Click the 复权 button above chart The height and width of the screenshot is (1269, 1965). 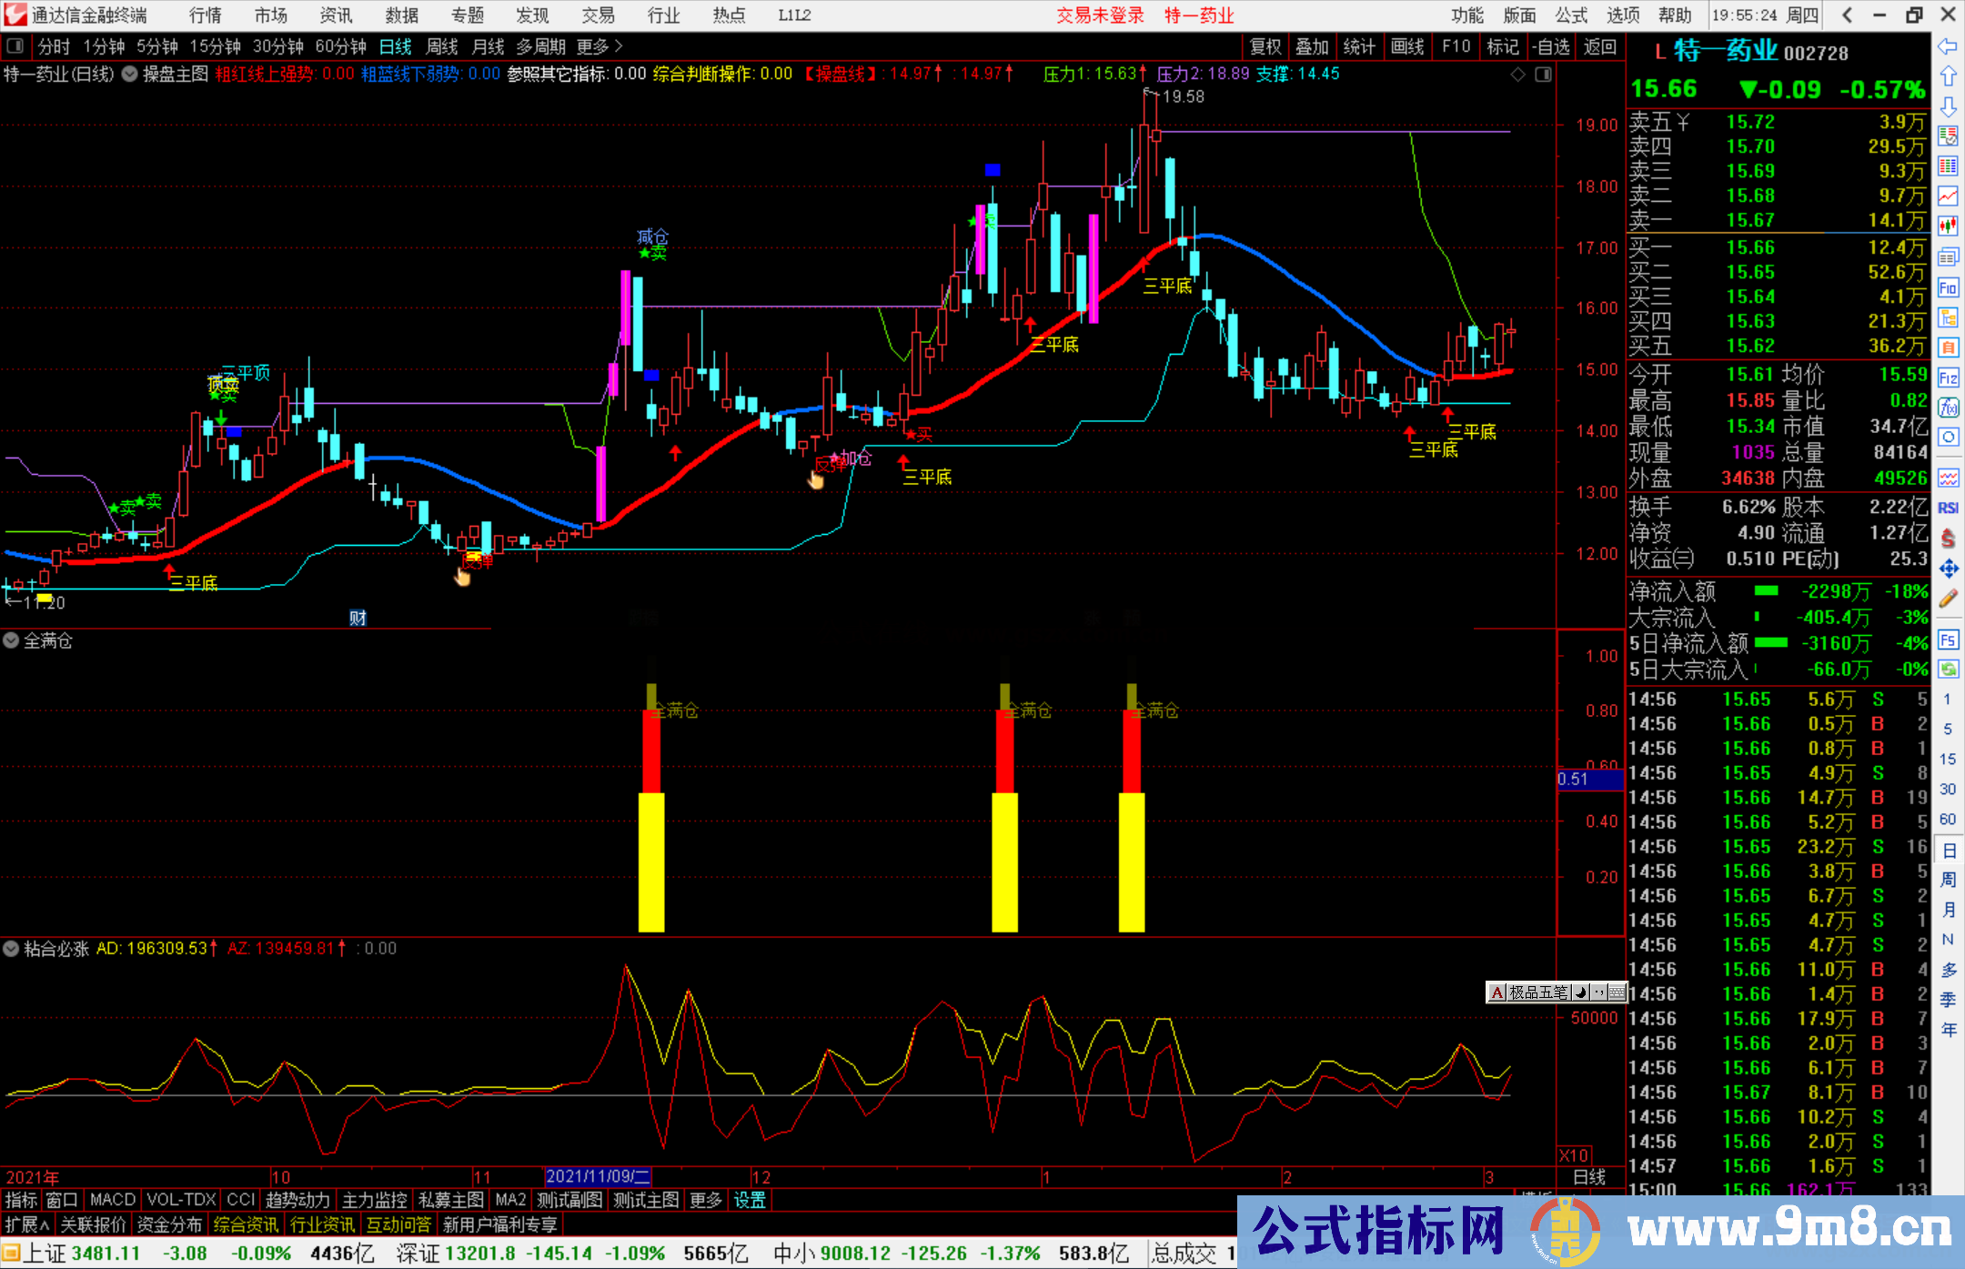pos(1265,46)
